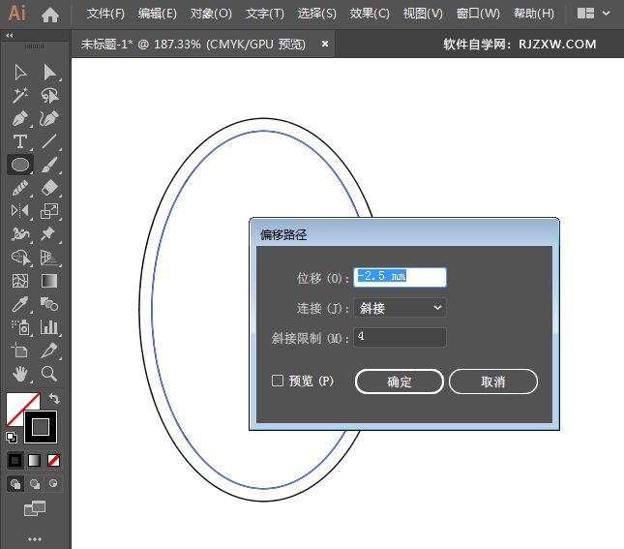Image resolution: width=624 pixels, height=549 pixels.
Task: Select the Curvature tool
Action: tap(49, 119)
